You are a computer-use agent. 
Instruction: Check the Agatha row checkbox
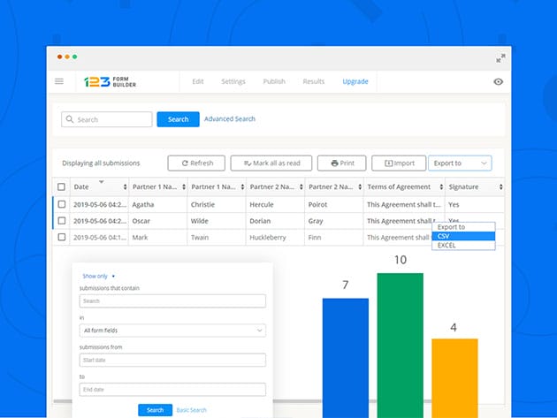(x=62, y=204)
